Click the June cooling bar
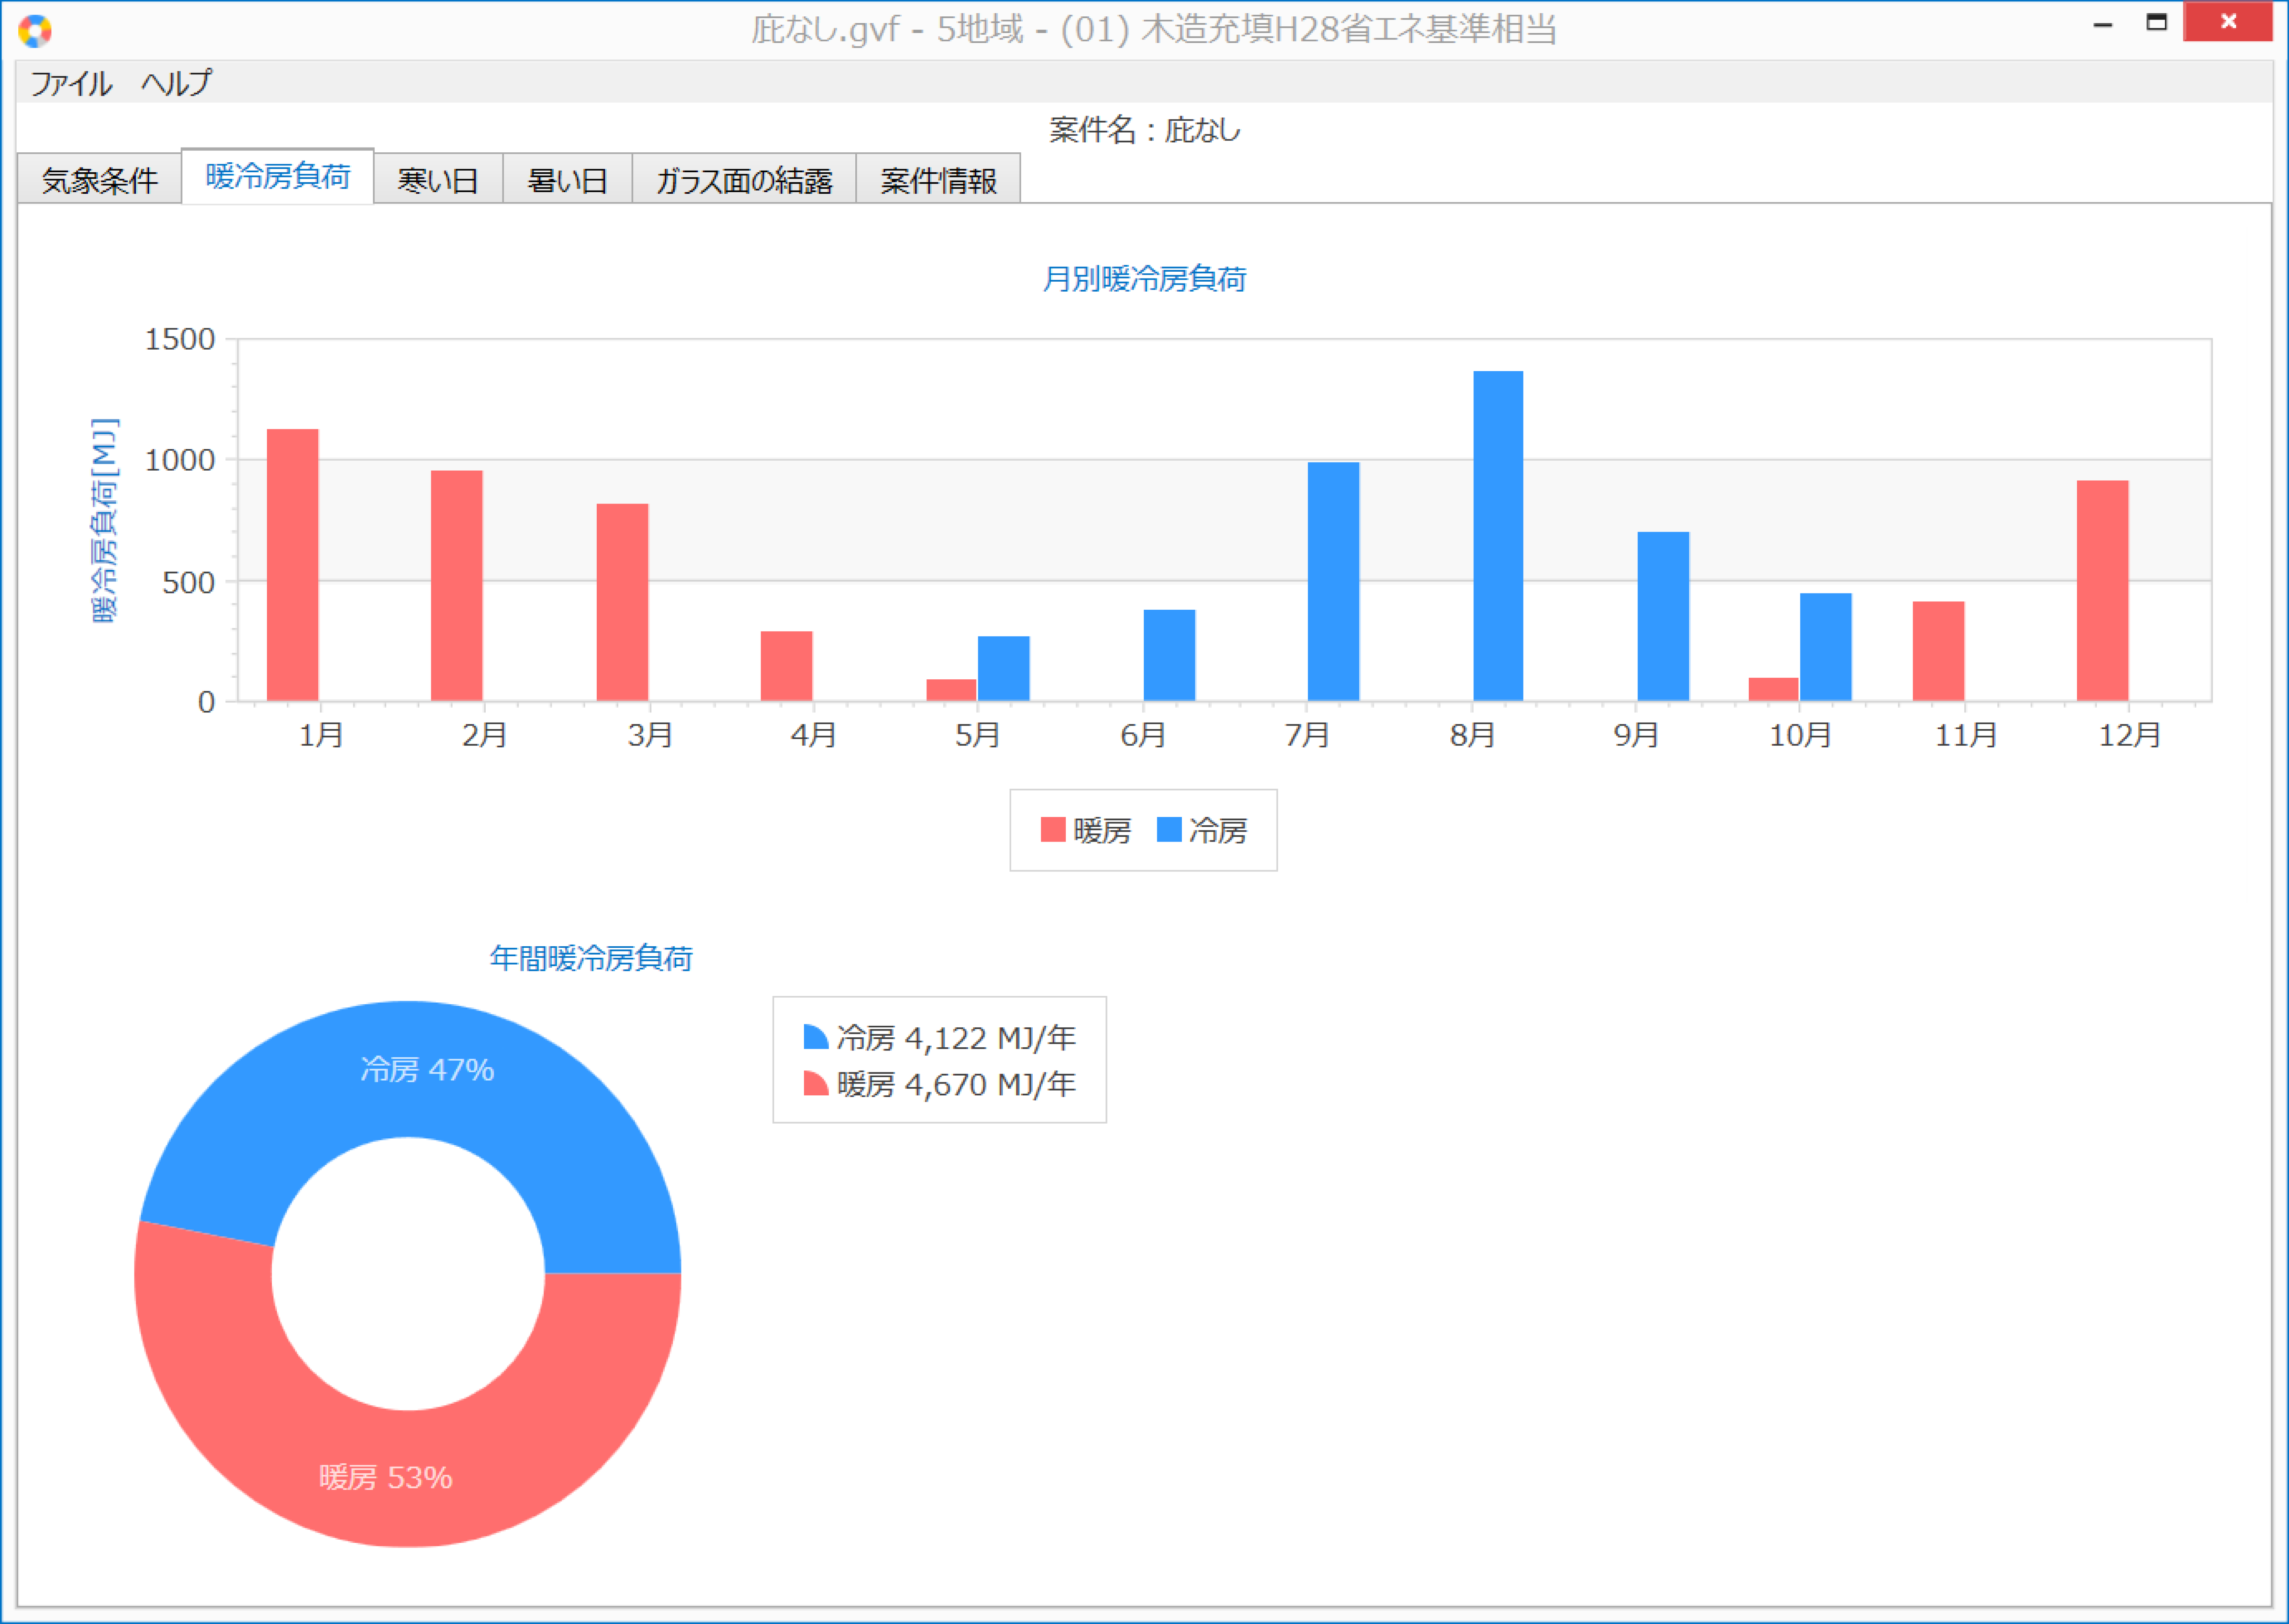Screen dimensions: 2289x1624 (1170, 655)
